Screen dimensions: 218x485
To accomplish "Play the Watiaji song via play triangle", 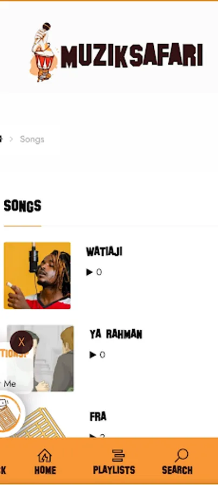I will 89,272.
